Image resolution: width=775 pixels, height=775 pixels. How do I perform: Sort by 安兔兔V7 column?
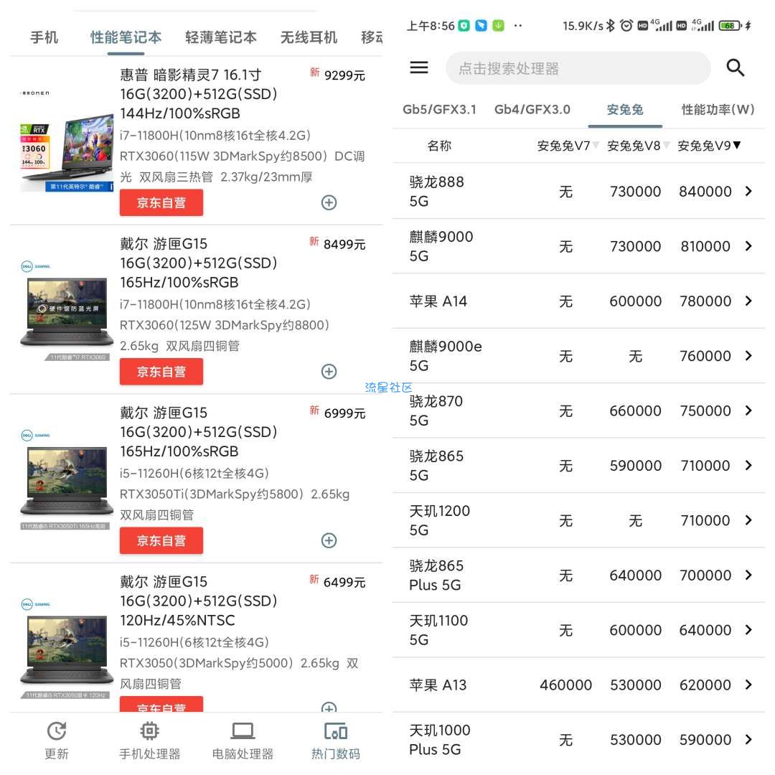tap(568, 146)
